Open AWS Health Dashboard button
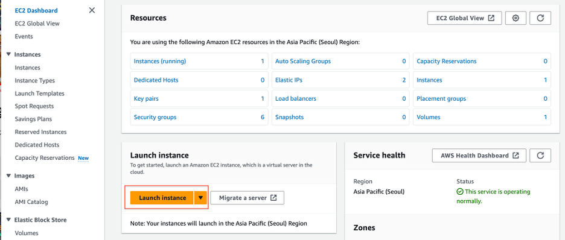The width and height of the screenshot is (565, 240). point(479,156)
